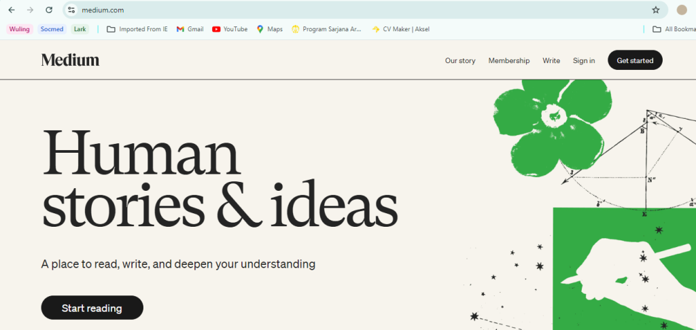Expand the Imported From IE folder
This screenshot has width=696, height=330.
pyautogui.click(x=137, y=29)
